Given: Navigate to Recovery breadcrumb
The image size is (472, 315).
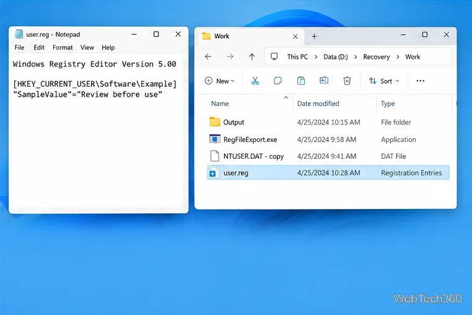Looking at the screenshot, I should (x=376, y=56).
